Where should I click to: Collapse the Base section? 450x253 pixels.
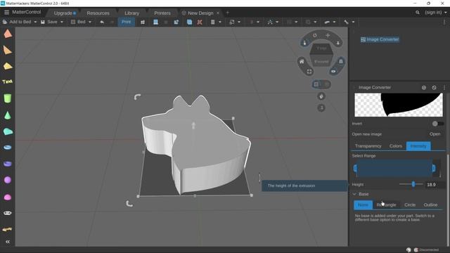pyautogui.click(x=354, y=194)
